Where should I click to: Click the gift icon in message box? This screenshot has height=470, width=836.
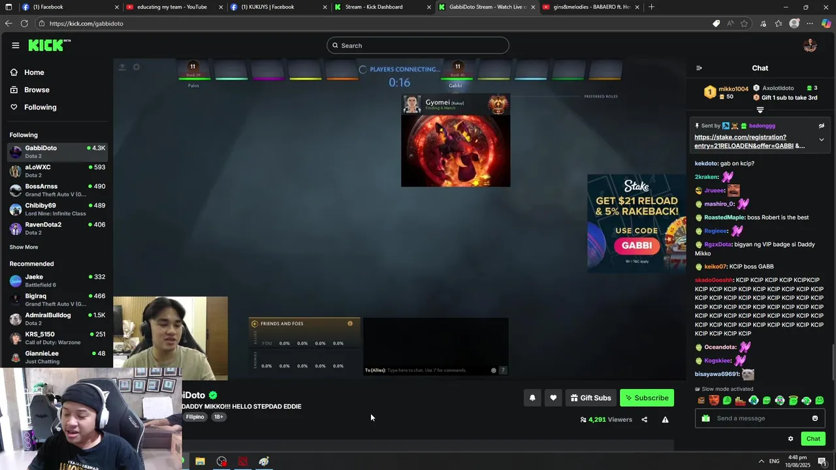[705, 418]
